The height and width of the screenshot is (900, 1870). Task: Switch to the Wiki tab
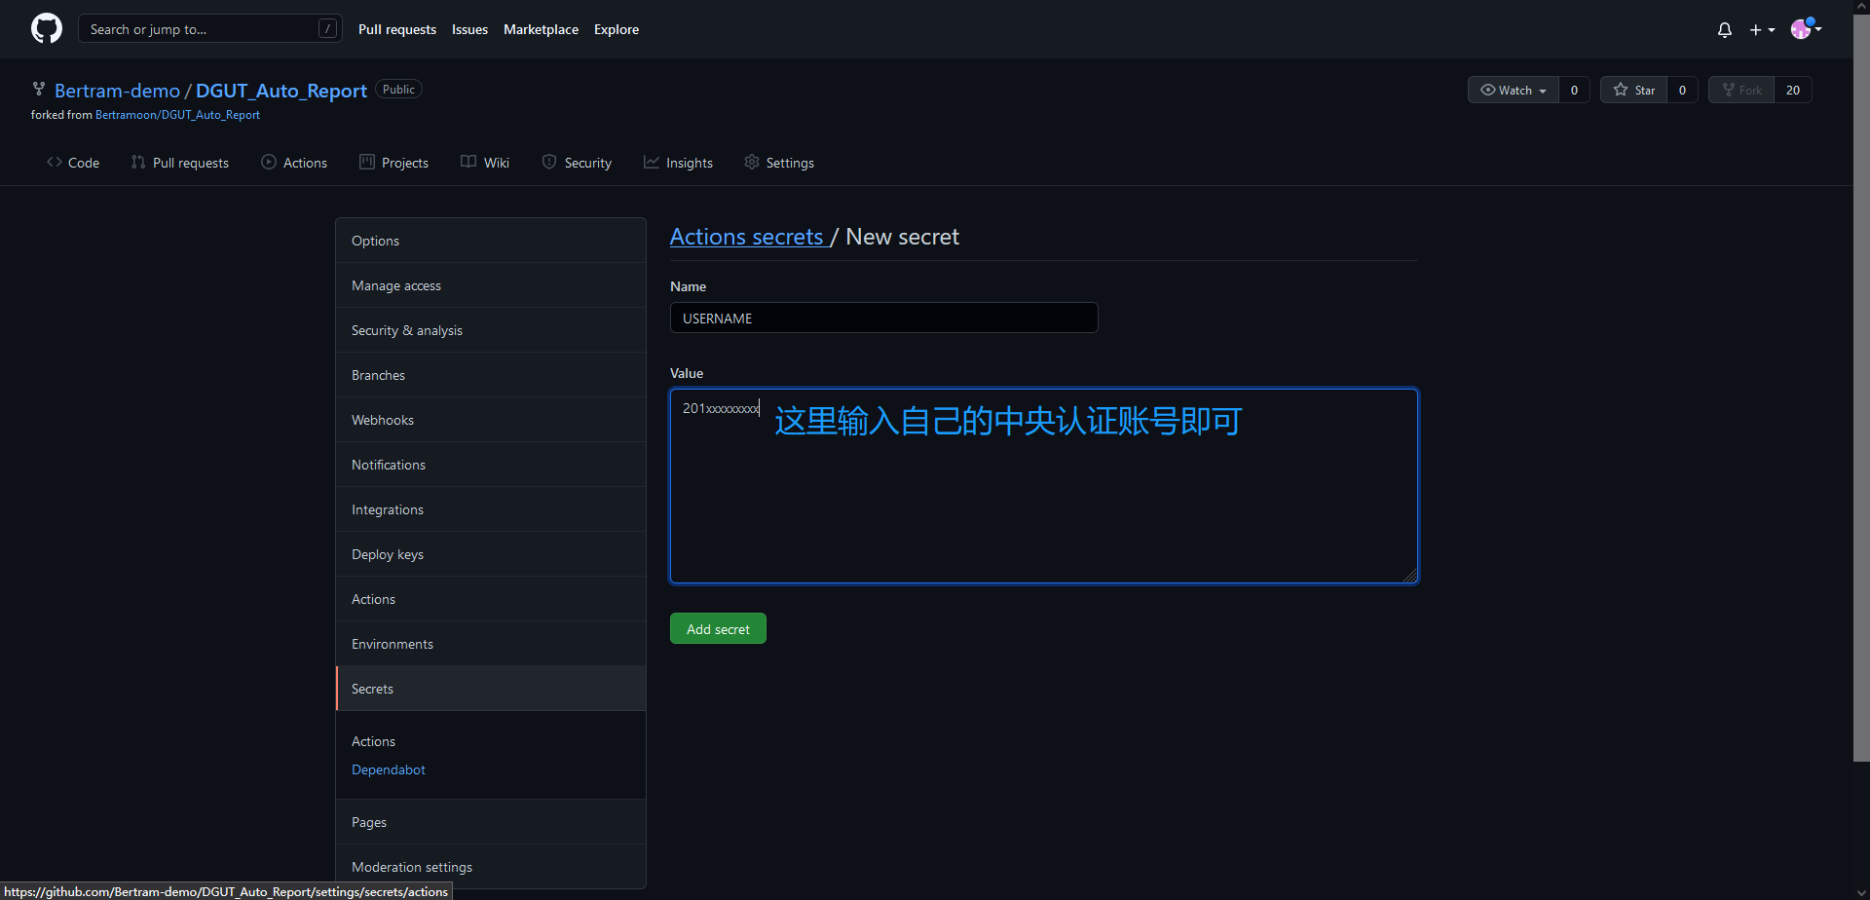click(485, 163)
